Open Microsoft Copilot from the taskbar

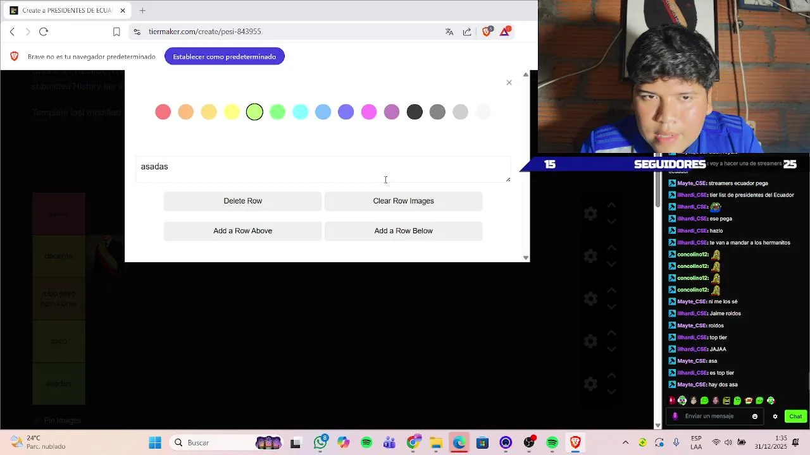point(343,442)
